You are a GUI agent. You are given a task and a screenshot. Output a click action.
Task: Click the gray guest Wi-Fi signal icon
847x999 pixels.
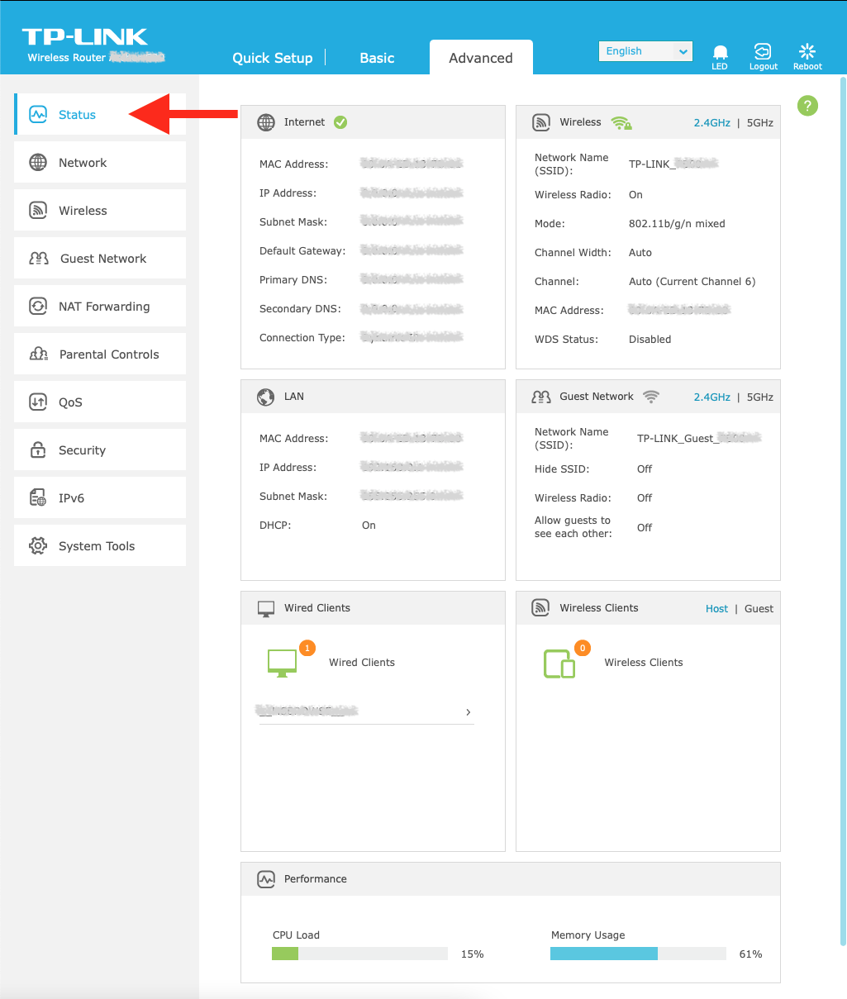(651, 397)
